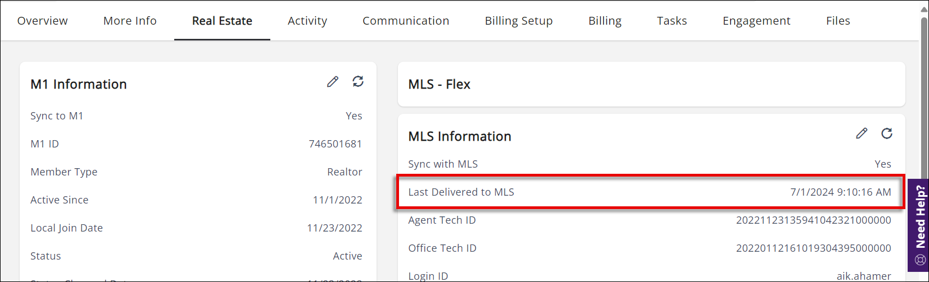Reload the MLS Information card

[887, 133]
